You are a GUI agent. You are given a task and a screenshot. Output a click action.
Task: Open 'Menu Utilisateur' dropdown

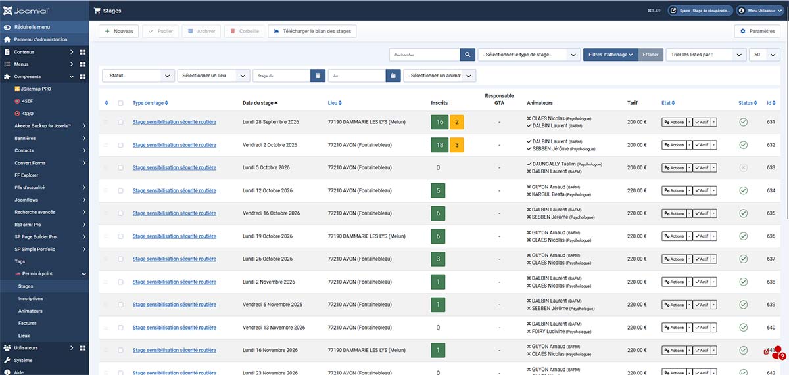coord(759,11)
